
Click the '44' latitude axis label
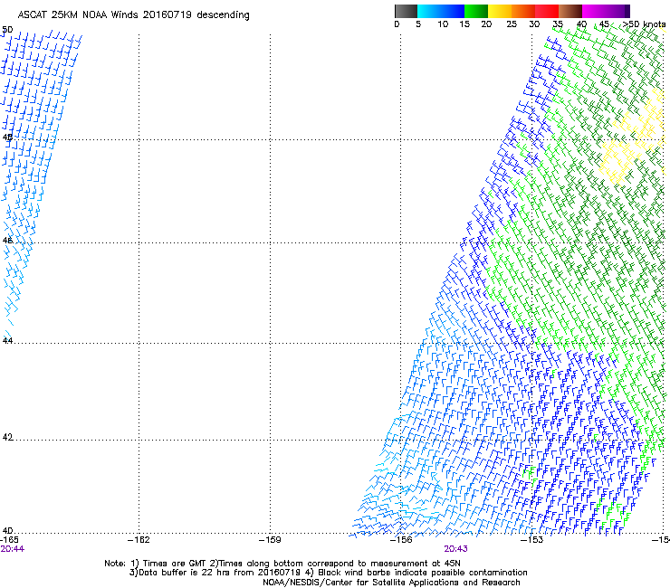coord(7,341)
